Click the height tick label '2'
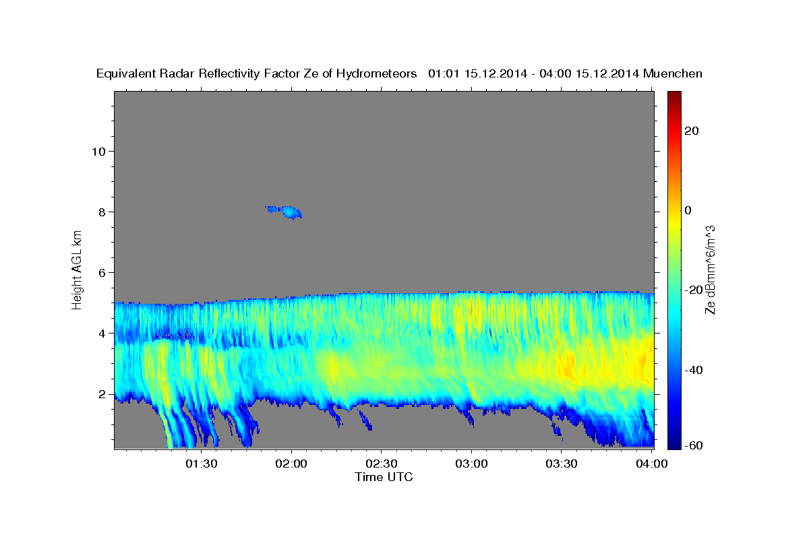 tap(102, 394)
